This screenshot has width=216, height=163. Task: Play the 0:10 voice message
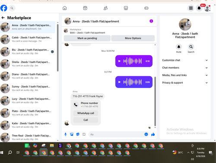[119, 61]
